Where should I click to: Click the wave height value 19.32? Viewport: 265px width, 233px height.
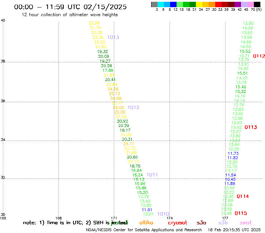pyautogui.click(x=102, y=52)
